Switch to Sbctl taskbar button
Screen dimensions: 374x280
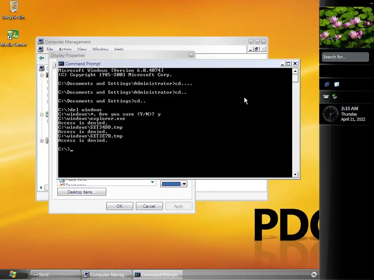tap(56, 275)
